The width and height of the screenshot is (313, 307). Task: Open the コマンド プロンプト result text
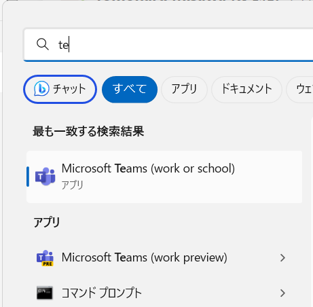(102, 293)
